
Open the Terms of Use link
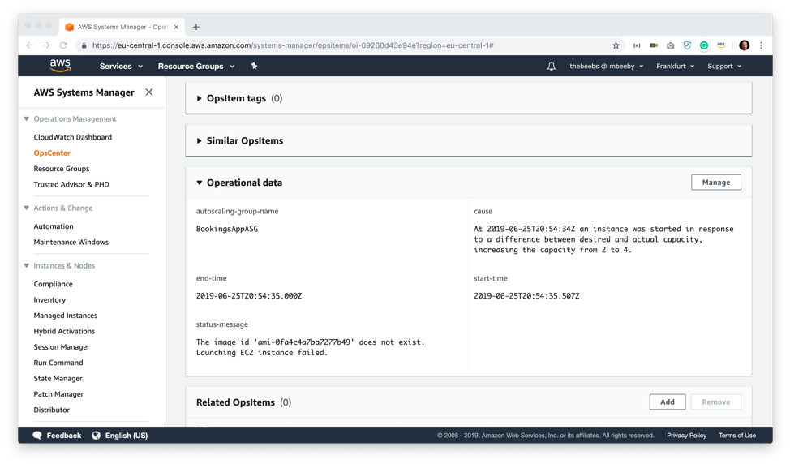tap(737, 436)
